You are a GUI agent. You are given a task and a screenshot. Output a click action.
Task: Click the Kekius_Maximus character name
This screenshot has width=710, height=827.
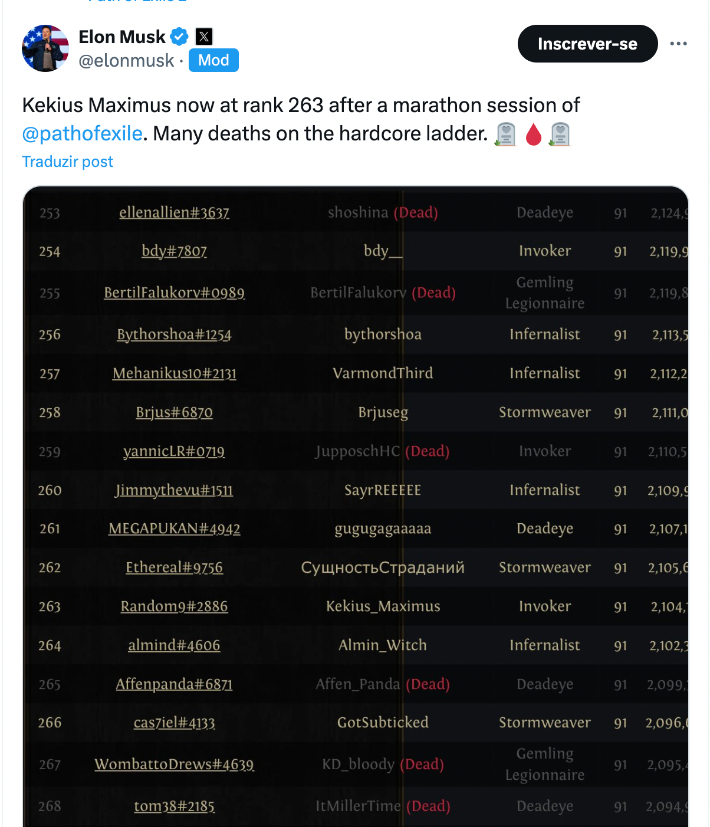(x=383, y=606)
